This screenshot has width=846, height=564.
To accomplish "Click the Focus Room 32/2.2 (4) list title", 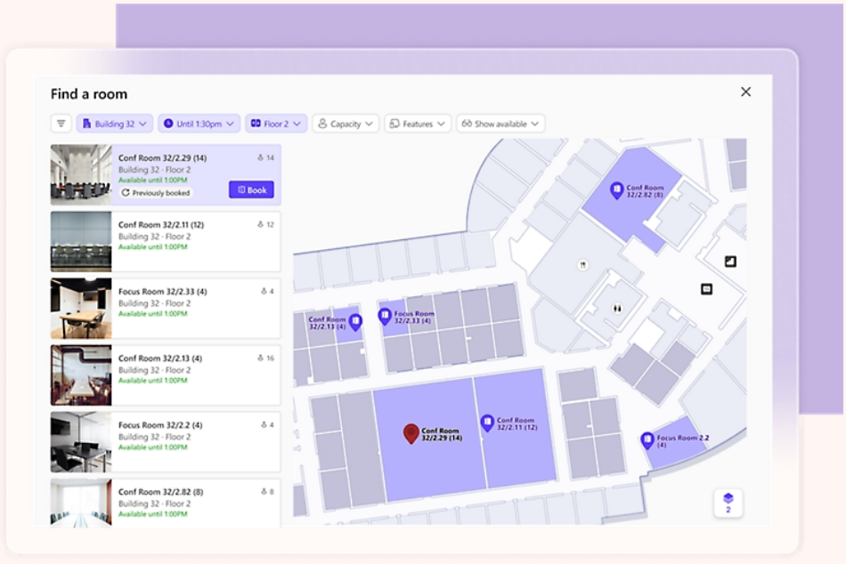I will pos(160,425).
